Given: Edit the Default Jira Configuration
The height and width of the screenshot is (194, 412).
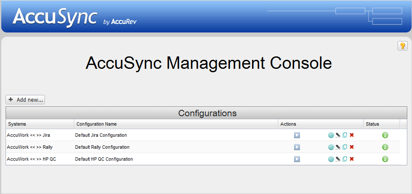Looking at the screenshot, I should point(338,135).
